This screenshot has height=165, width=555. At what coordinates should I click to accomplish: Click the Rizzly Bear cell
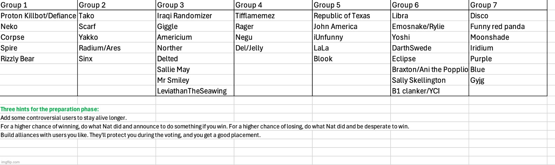[x=39, y=59]
